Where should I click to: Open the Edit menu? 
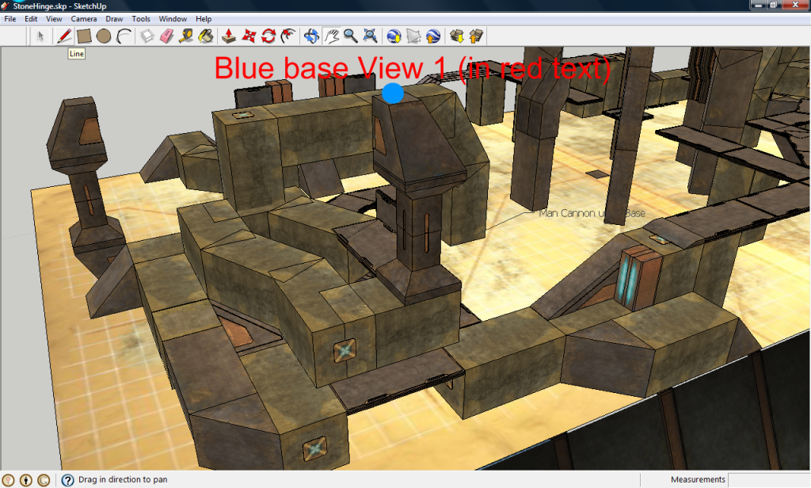click(x=31, y=19)
